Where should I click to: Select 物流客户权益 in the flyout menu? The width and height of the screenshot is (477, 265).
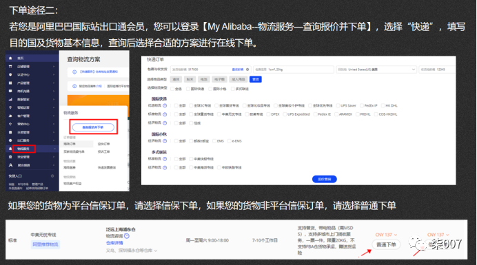(72, 184)
